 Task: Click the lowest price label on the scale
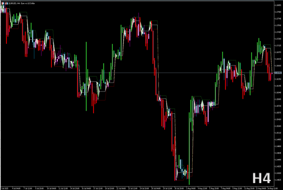[278, 180]
